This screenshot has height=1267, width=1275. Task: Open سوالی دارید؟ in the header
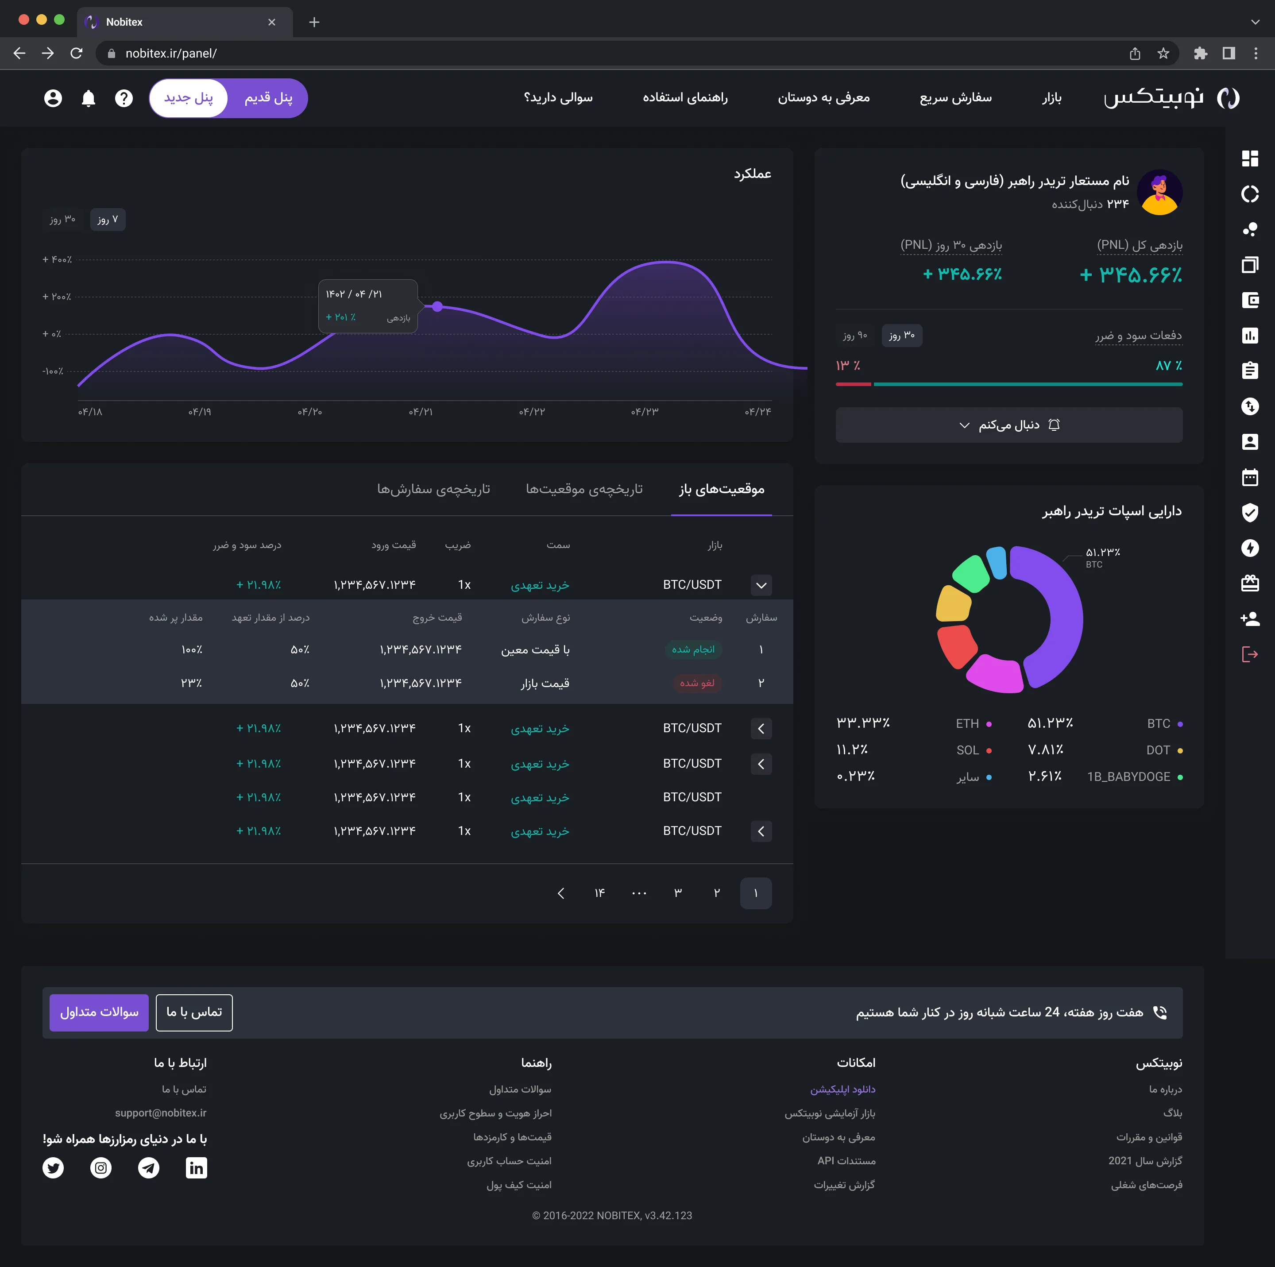pos(558,98)
